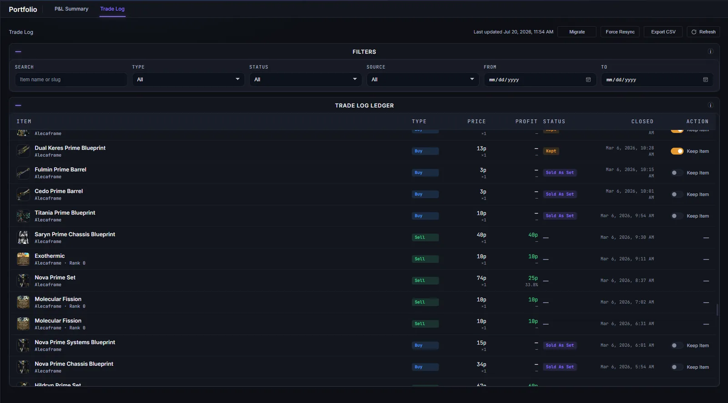Image resolution: width=728 pixels, height=403 pixels.
Task: Open the Type filter dropdown
Action: pos(188,80)
